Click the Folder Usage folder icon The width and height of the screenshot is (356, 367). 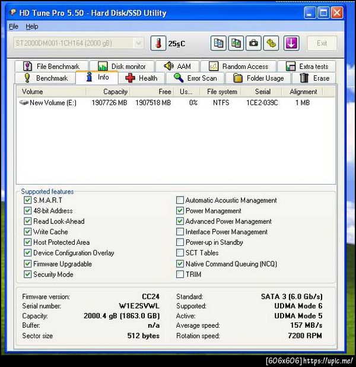[x=238, y=78]
